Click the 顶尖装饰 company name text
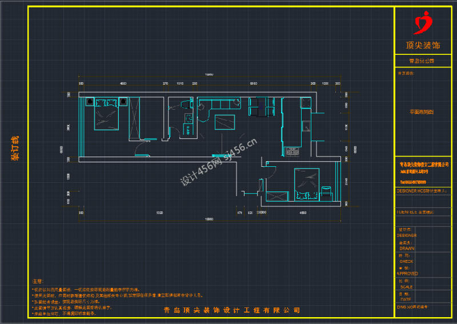This screenshot has height=324, width=457. [423, 45]
